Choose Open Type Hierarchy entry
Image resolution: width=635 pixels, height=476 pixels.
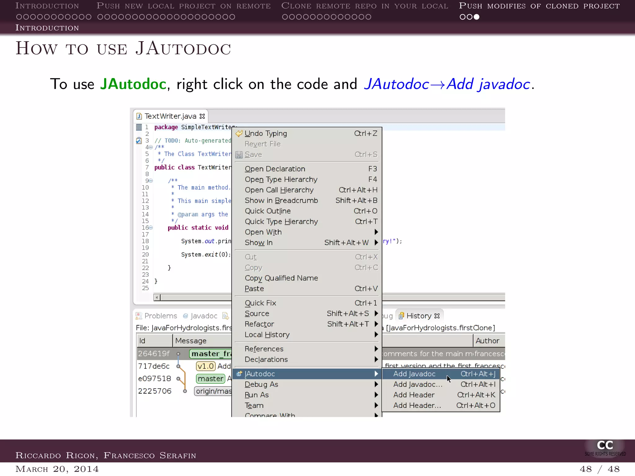[307, 179]
